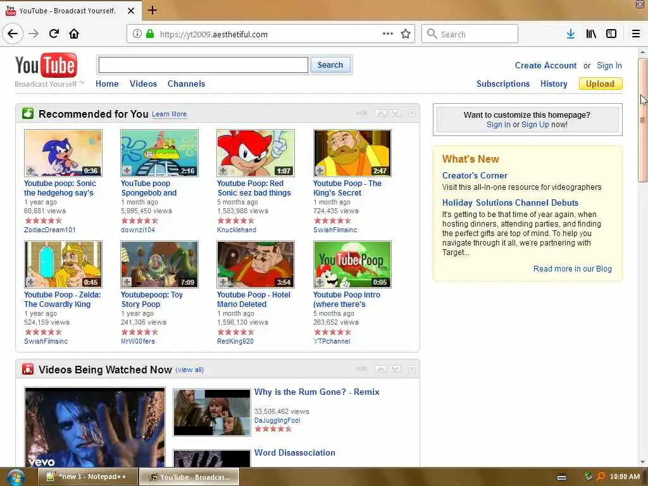Move Recommended for You module down
The height and width of the screenshot is (486, 648).
click(395, 113)
